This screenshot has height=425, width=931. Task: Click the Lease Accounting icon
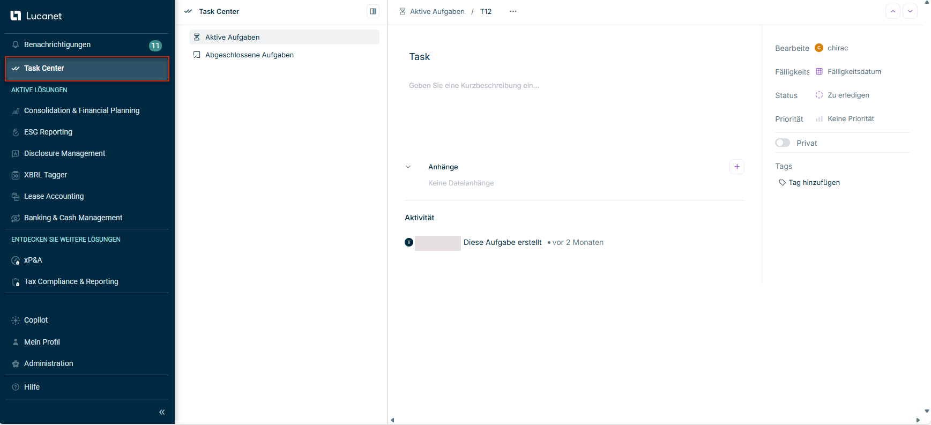coord(16,197)
